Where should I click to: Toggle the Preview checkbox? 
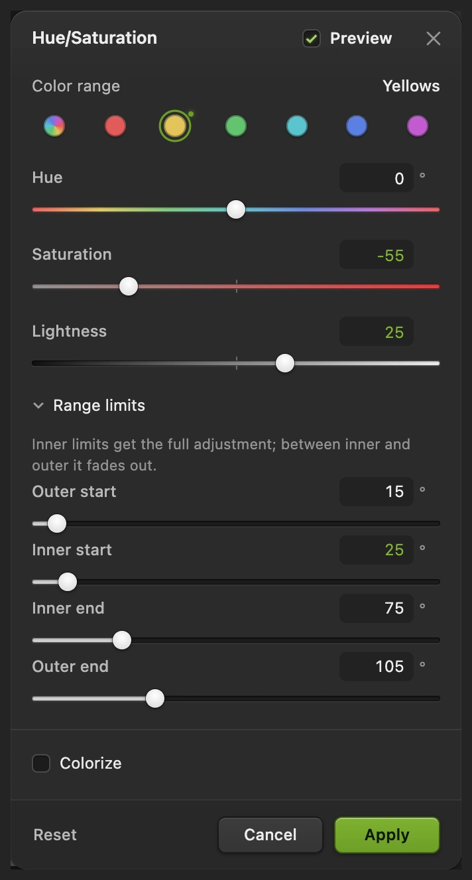[312, 38]
